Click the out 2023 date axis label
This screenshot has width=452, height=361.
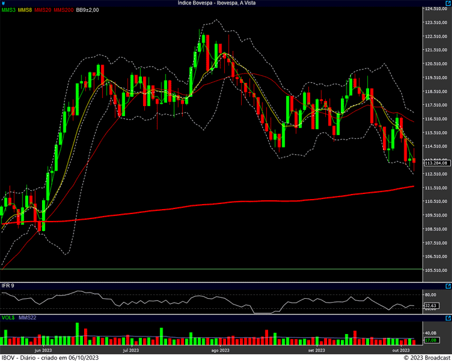click(401, 350)
